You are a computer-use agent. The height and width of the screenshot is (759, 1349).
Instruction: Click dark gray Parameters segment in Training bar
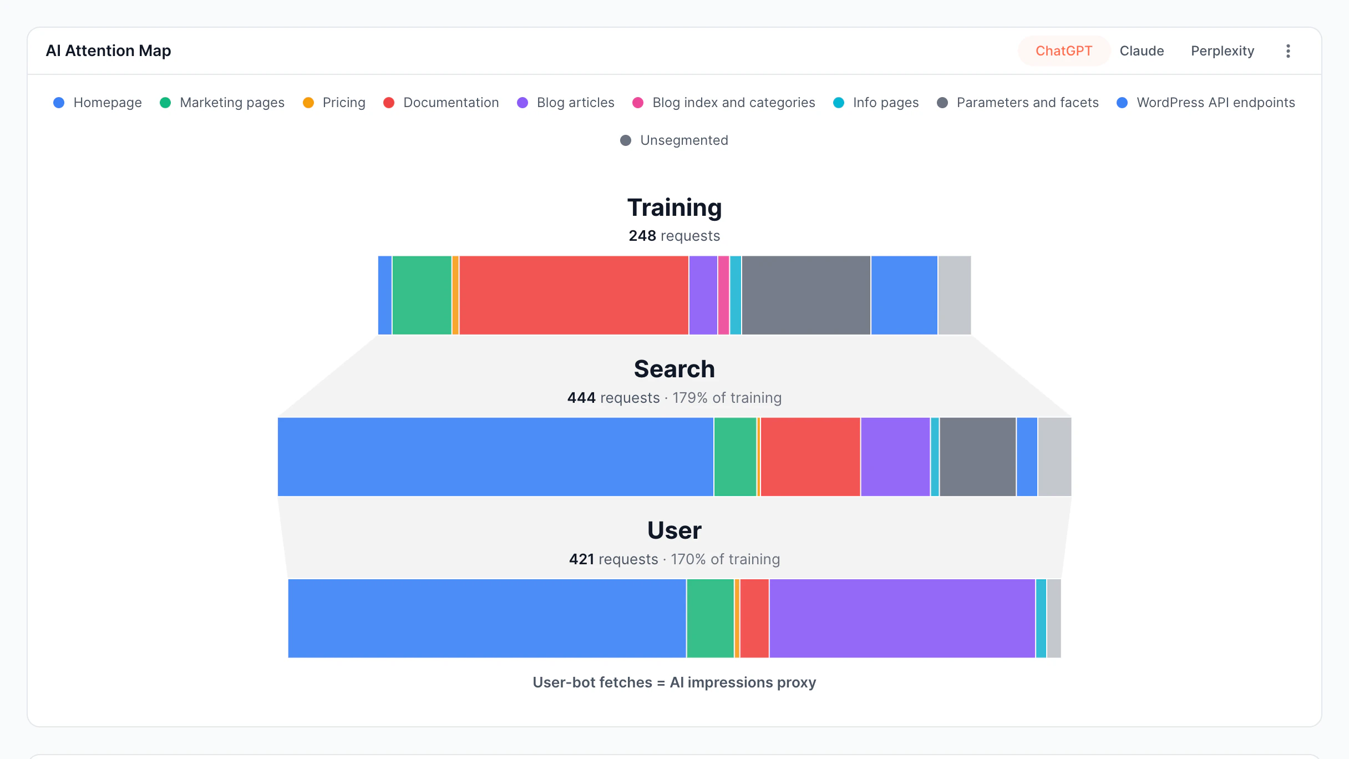point(806,295)
